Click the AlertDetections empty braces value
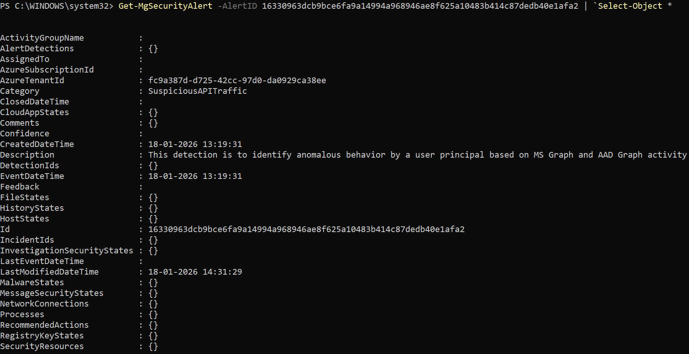 (153, 49)
